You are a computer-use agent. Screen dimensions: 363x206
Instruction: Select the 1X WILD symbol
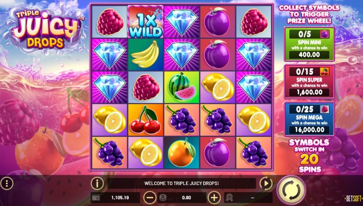point(146,22)
